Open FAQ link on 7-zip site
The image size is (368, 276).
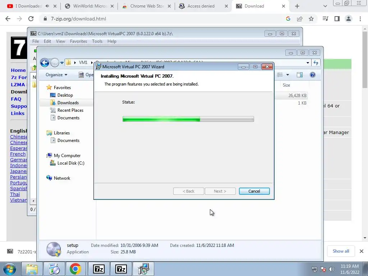click(x=16, y=99)
